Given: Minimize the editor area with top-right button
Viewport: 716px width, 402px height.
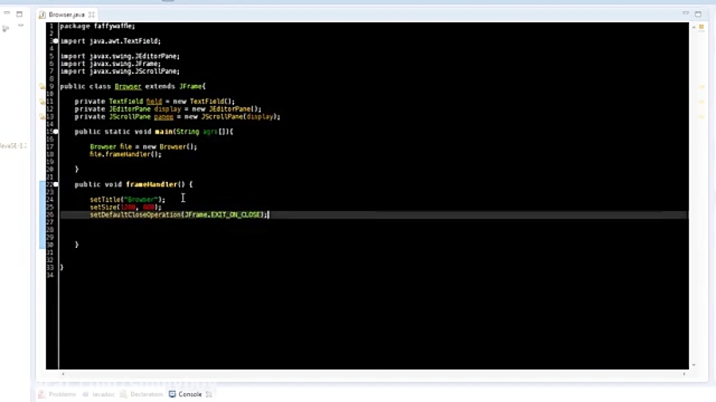Looking at the screenshot, I should click(686, 14).
